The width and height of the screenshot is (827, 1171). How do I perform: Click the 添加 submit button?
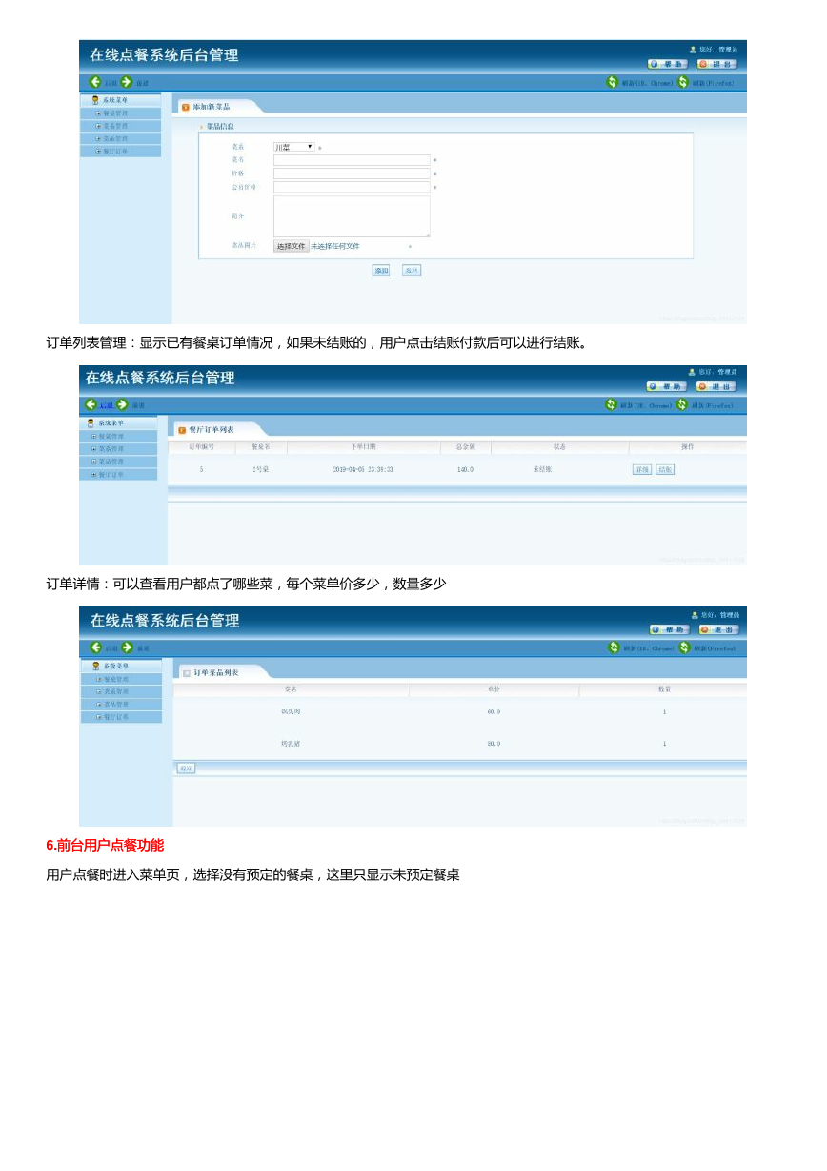click(381, 271)
